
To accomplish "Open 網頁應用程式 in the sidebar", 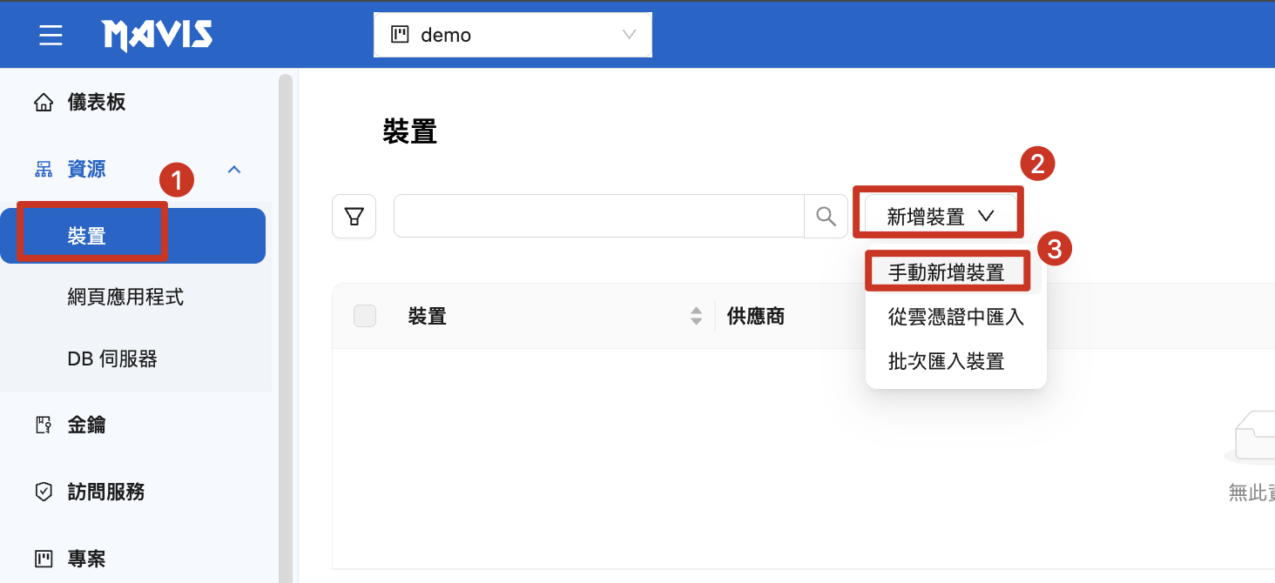I will (x=125, y=298).
